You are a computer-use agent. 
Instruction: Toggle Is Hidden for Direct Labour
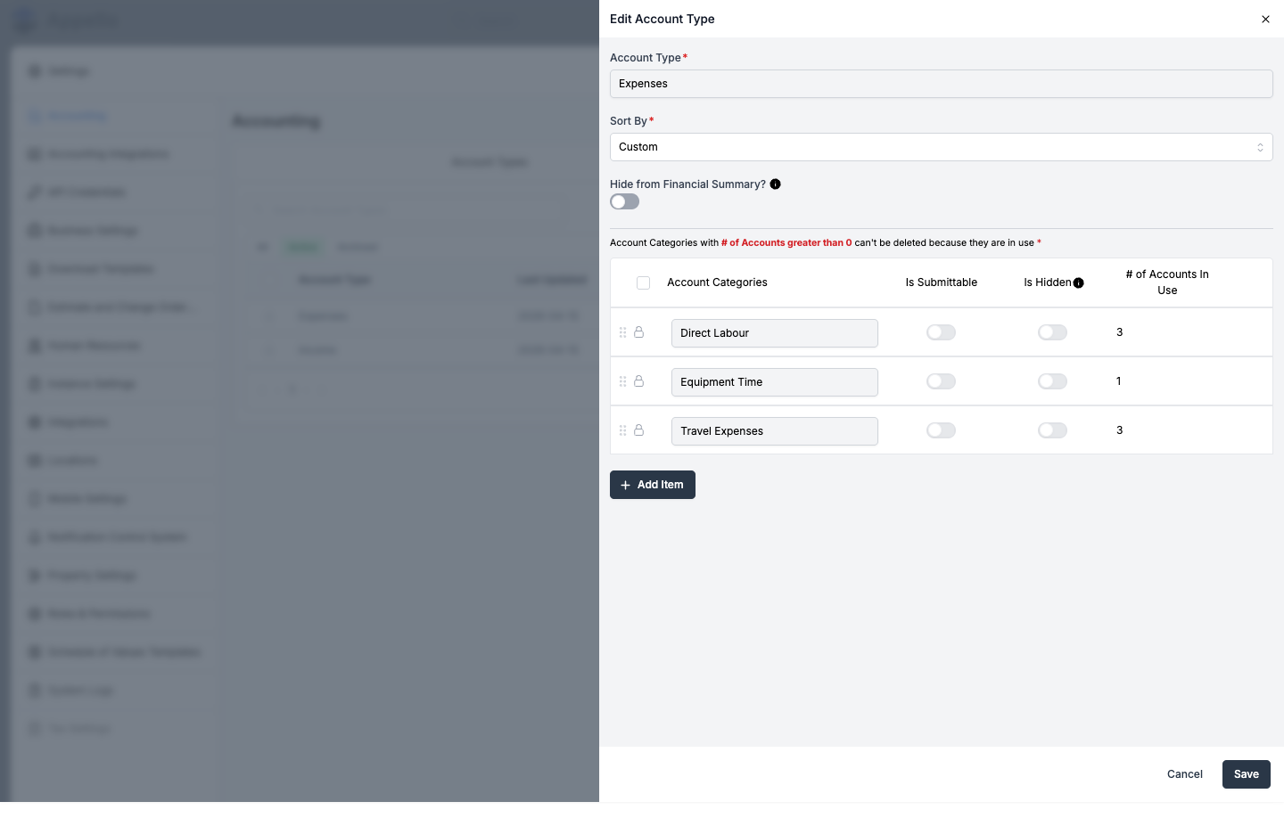(x=1052, y=332)
